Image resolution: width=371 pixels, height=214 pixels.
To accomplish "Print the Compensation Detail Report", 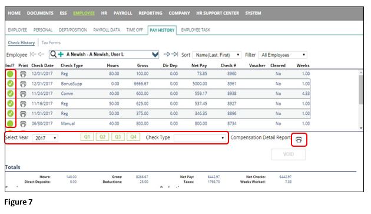I will 299,140.
